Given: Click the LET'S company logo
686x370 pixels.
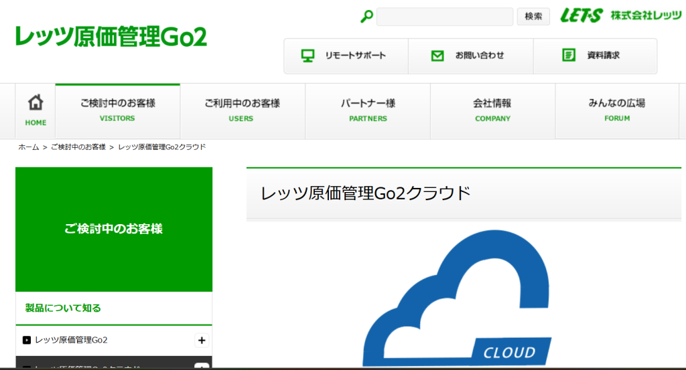Looking at the screenshot, I should (581, 15).
